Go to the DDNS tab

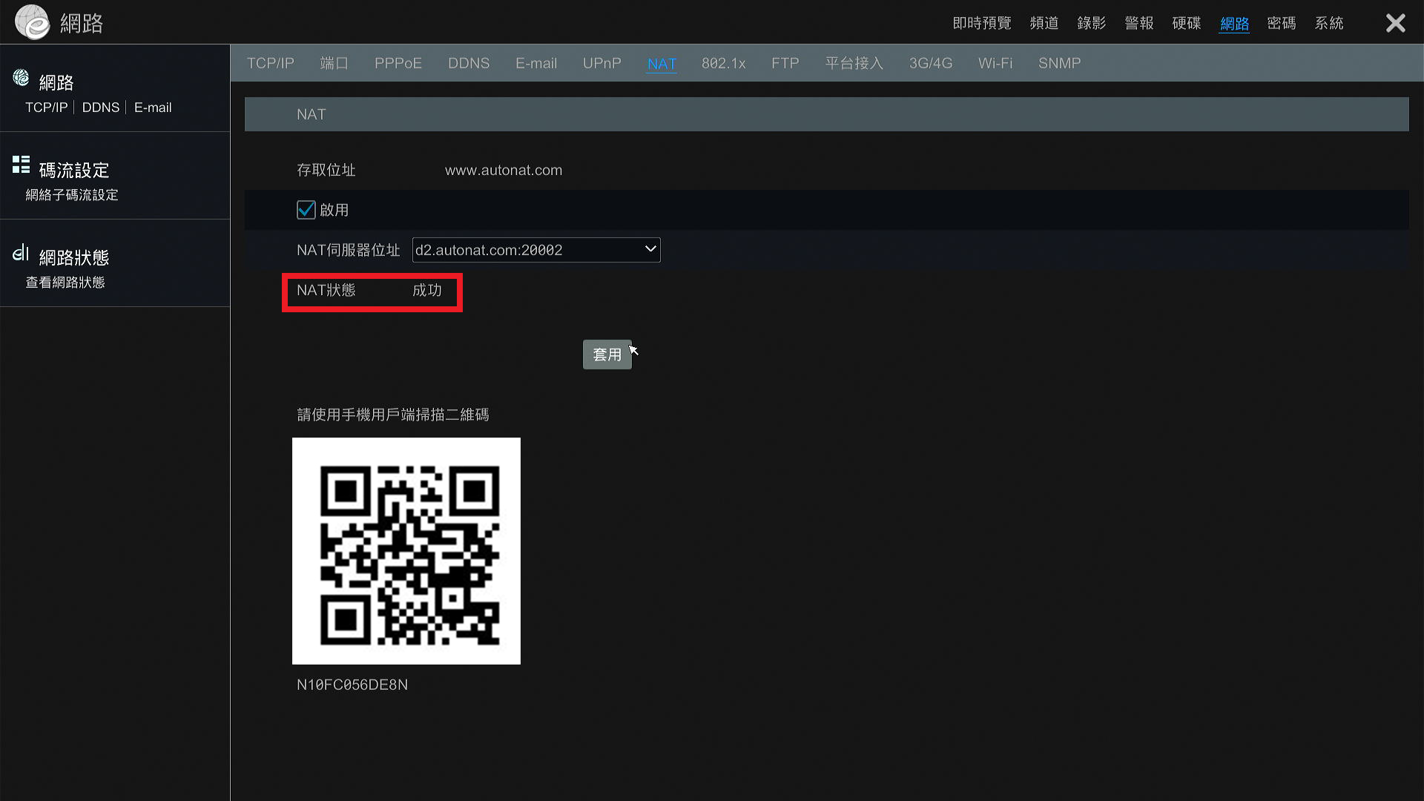(x=469, y=63)
